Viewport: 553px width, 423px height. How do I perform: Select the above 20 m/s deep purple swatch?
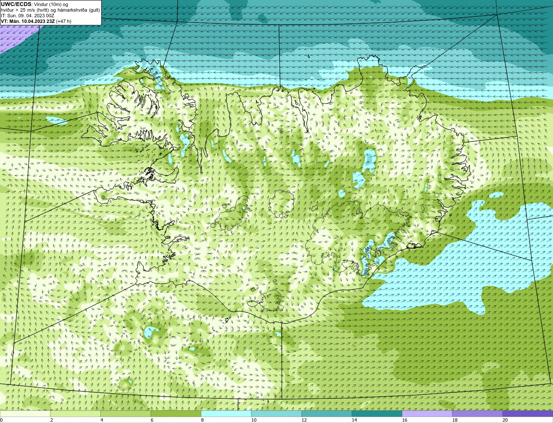click(x=528, y=414)
